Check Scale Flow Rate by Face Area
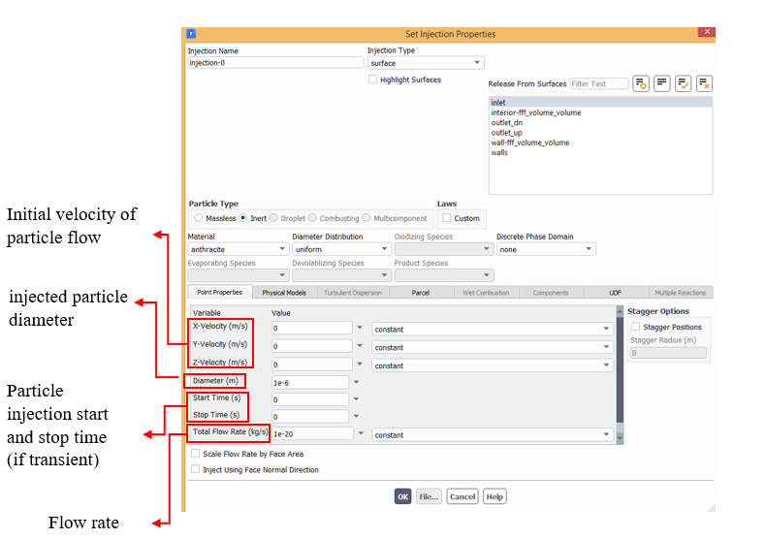 coord(196,453)
